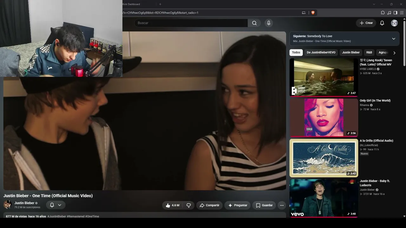Focus the Buscar search field
The image size is (406, 228).
pyautogui.click(x=191, y=23)
